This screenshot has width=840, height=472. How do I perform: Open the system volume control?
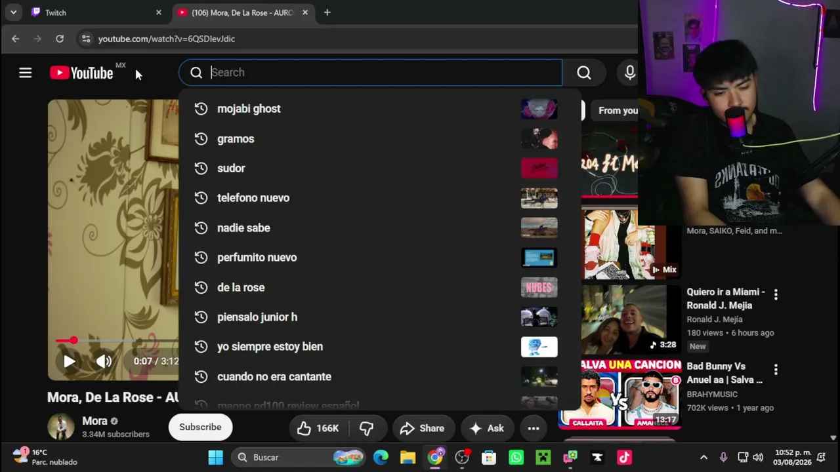coord(758,458)
